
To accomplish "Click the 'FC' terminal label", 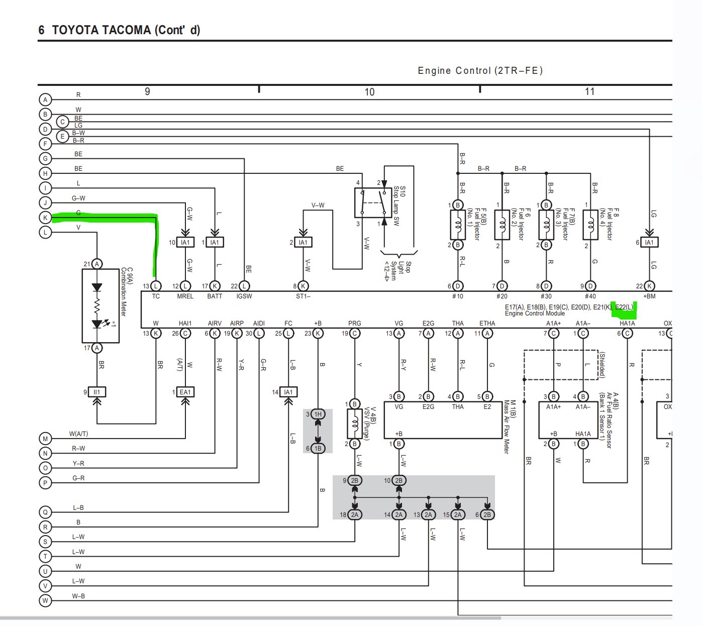I will (288, 324).
